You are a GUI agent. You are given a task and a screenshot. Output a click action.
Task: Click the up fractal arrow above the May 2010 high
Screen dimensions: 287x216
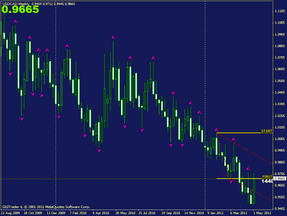[113, 37]
